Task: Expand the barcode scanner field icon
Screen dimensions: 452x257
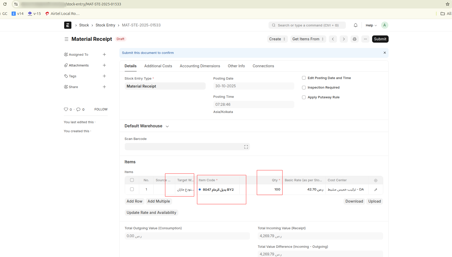Action: (x=246, y=146)
